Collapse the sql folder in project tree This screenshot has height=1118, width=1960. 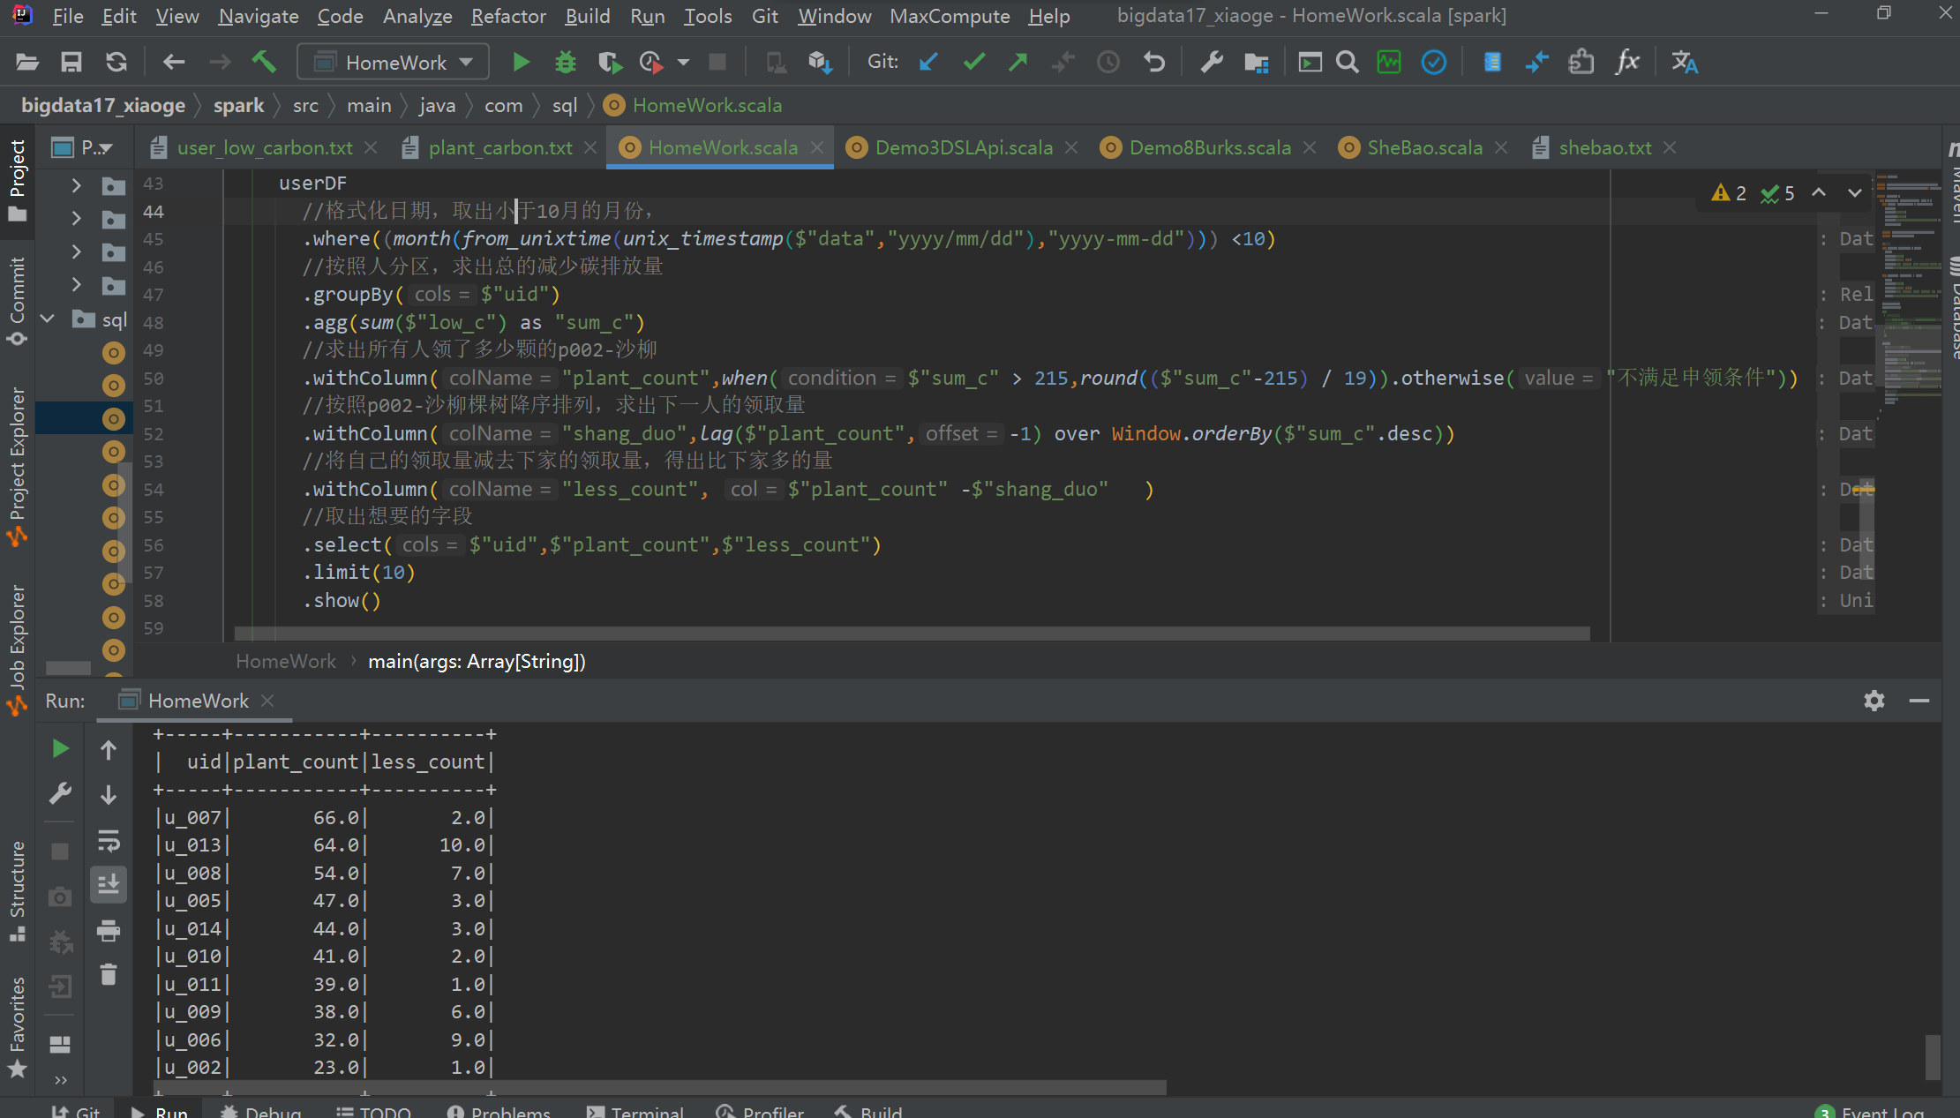point(49,319)
